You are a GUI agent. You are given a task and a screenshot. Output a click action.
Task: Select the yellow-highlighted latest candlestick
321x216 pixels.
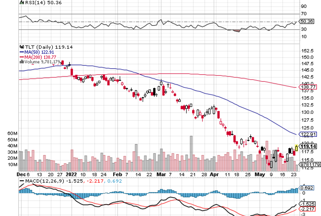(296, 148)
